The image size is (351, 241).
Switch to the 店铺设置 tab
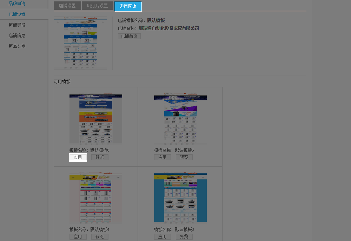coord(67,6)
